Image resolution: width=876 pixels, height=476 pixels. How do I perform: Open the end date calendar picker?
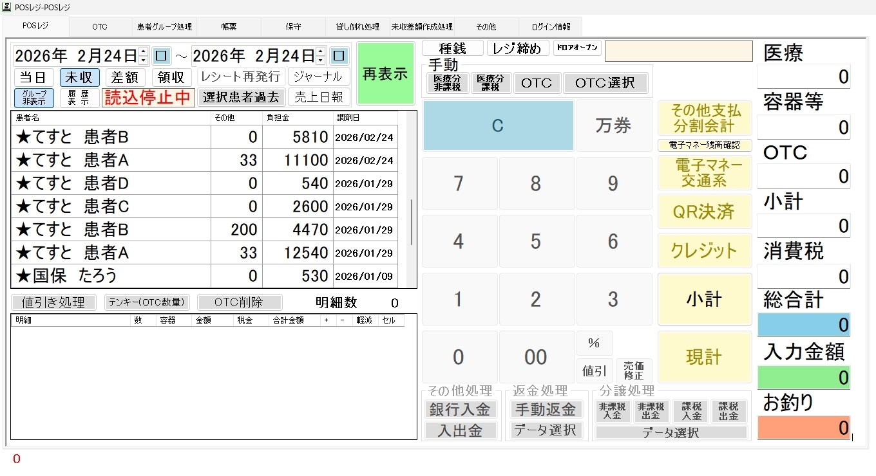point(339,56)
